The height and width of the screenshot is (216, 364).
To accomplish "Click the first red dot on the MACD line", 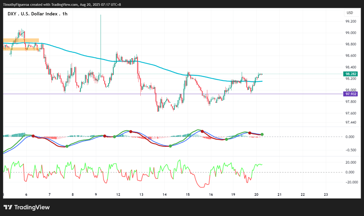I will (x=33, y=136).
